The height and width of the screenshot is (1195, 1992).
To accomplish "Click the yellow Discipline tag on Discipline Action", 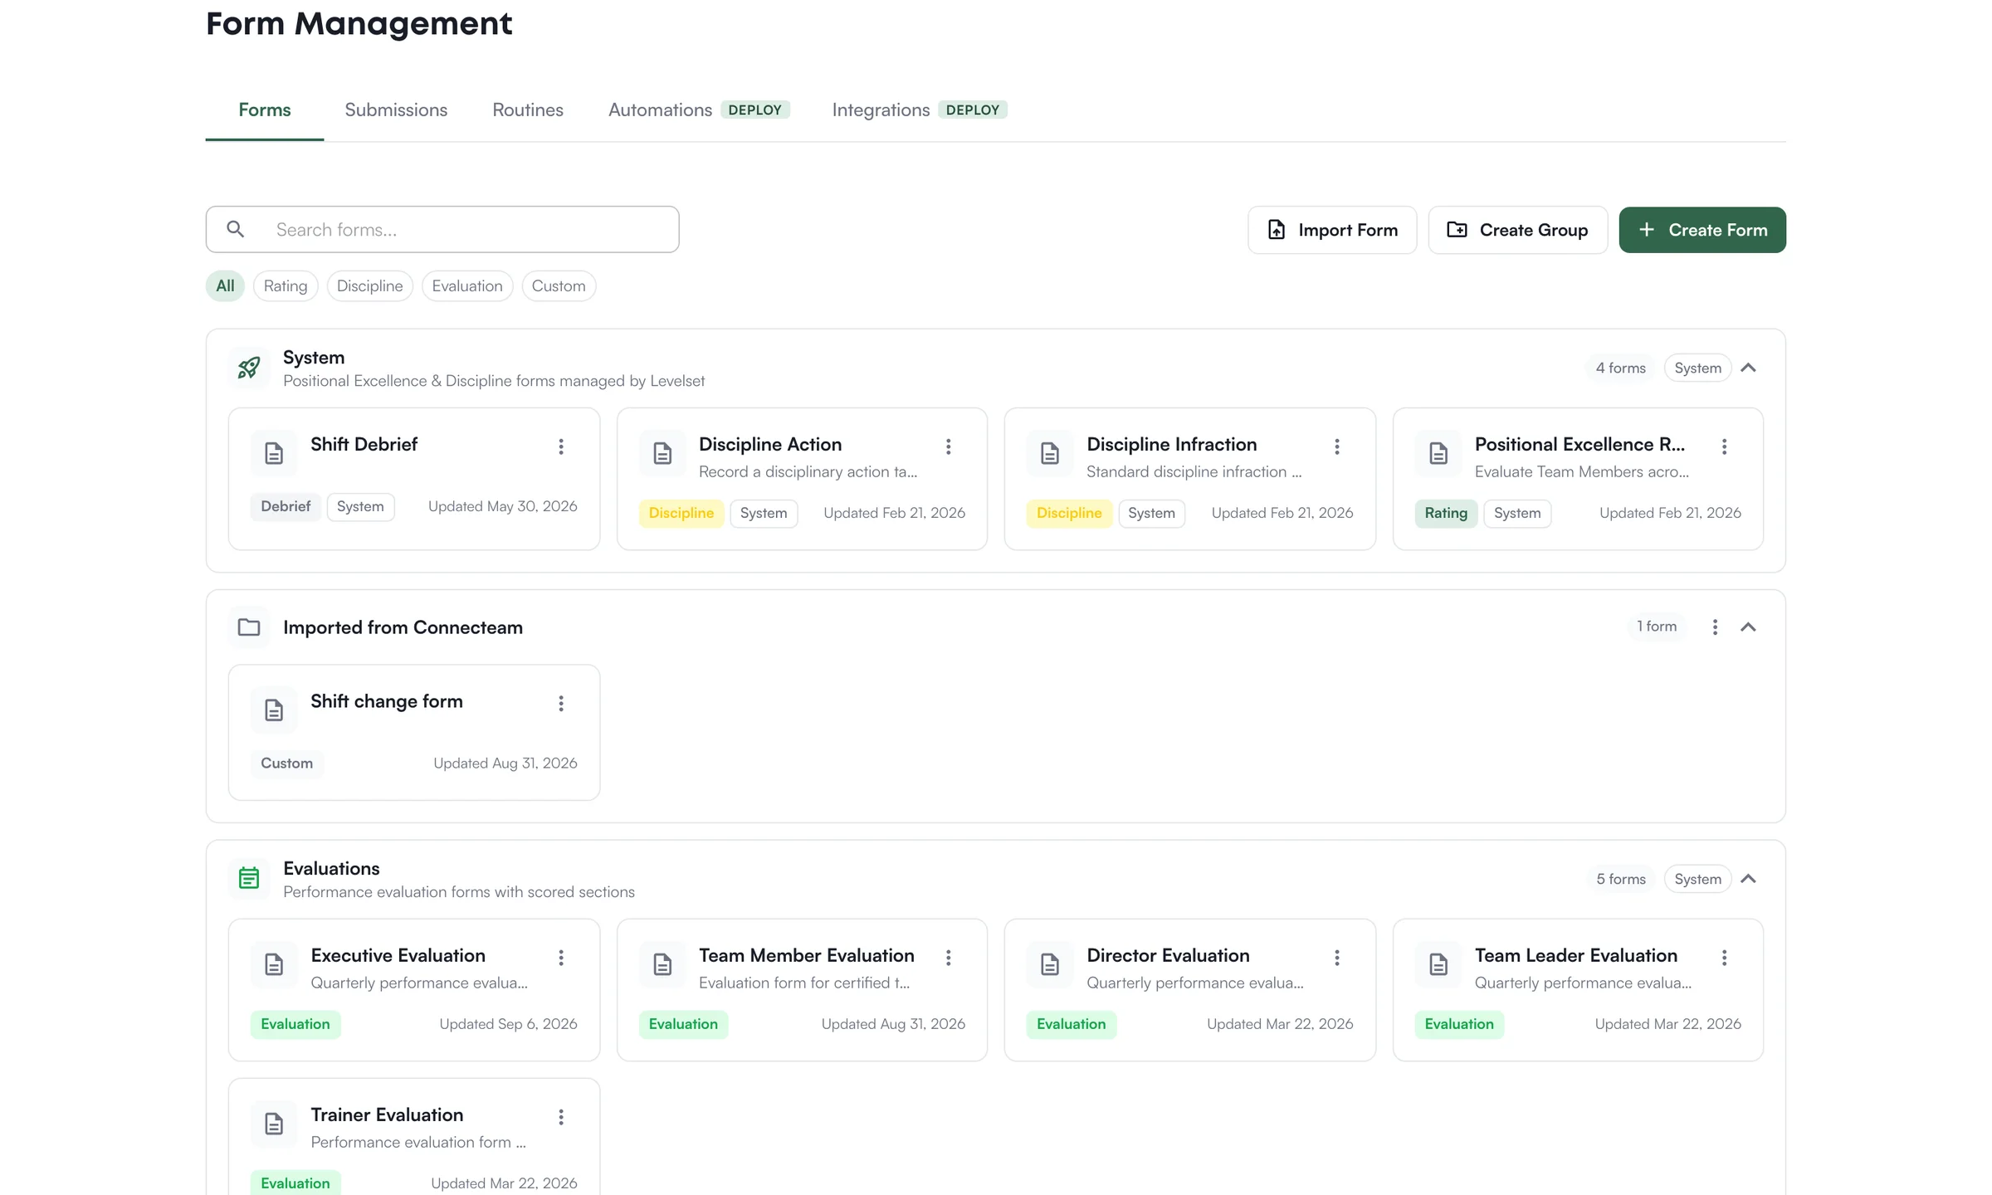I will [681, 513].
